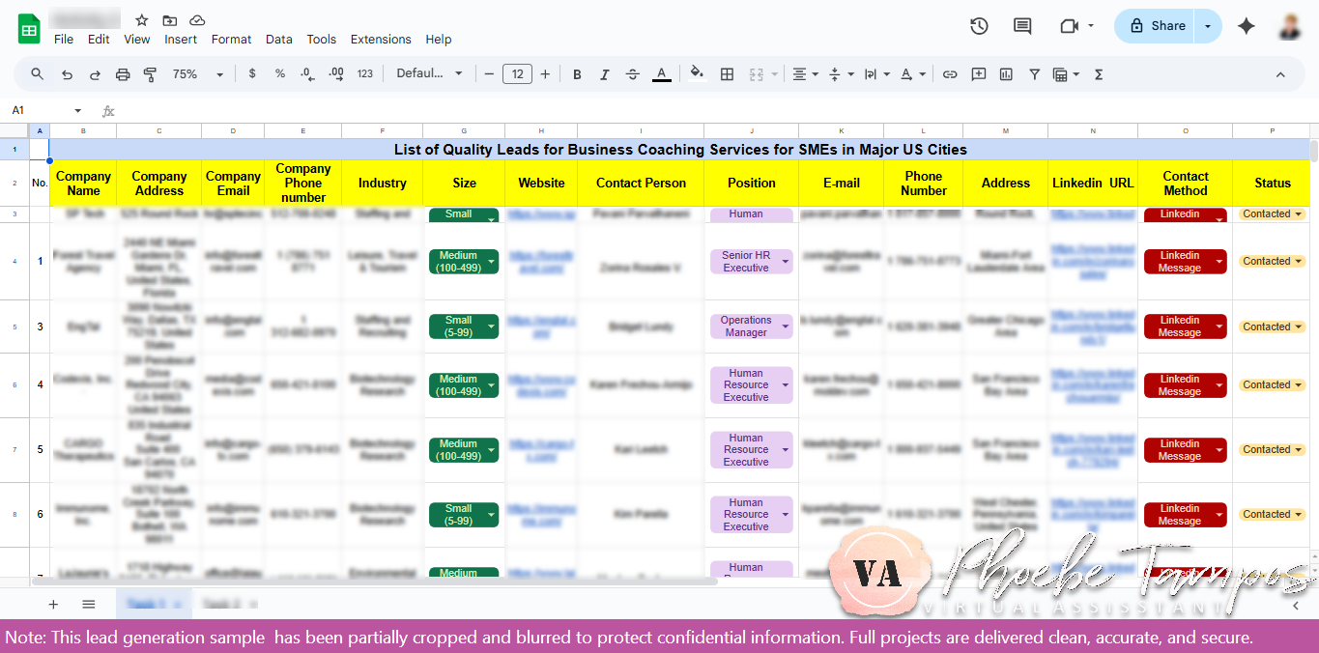Image resolution: width=1319 pixels, height=653 pixels.
Task: Undo the last action
Action: [67, 73]
